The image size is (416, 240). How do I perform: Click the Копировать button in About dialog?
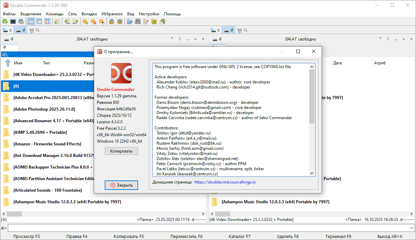click(121, 151)
